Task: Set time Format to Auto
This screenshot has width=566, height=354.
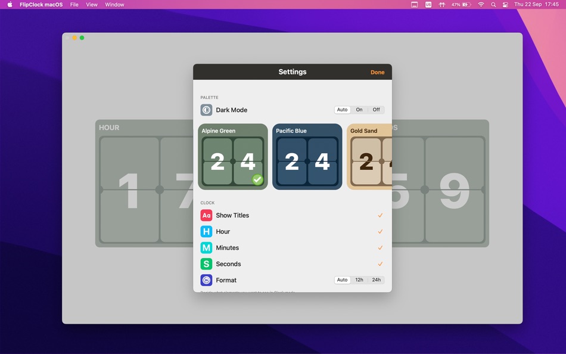Action: pyautogui.click(x=342, y=280)
